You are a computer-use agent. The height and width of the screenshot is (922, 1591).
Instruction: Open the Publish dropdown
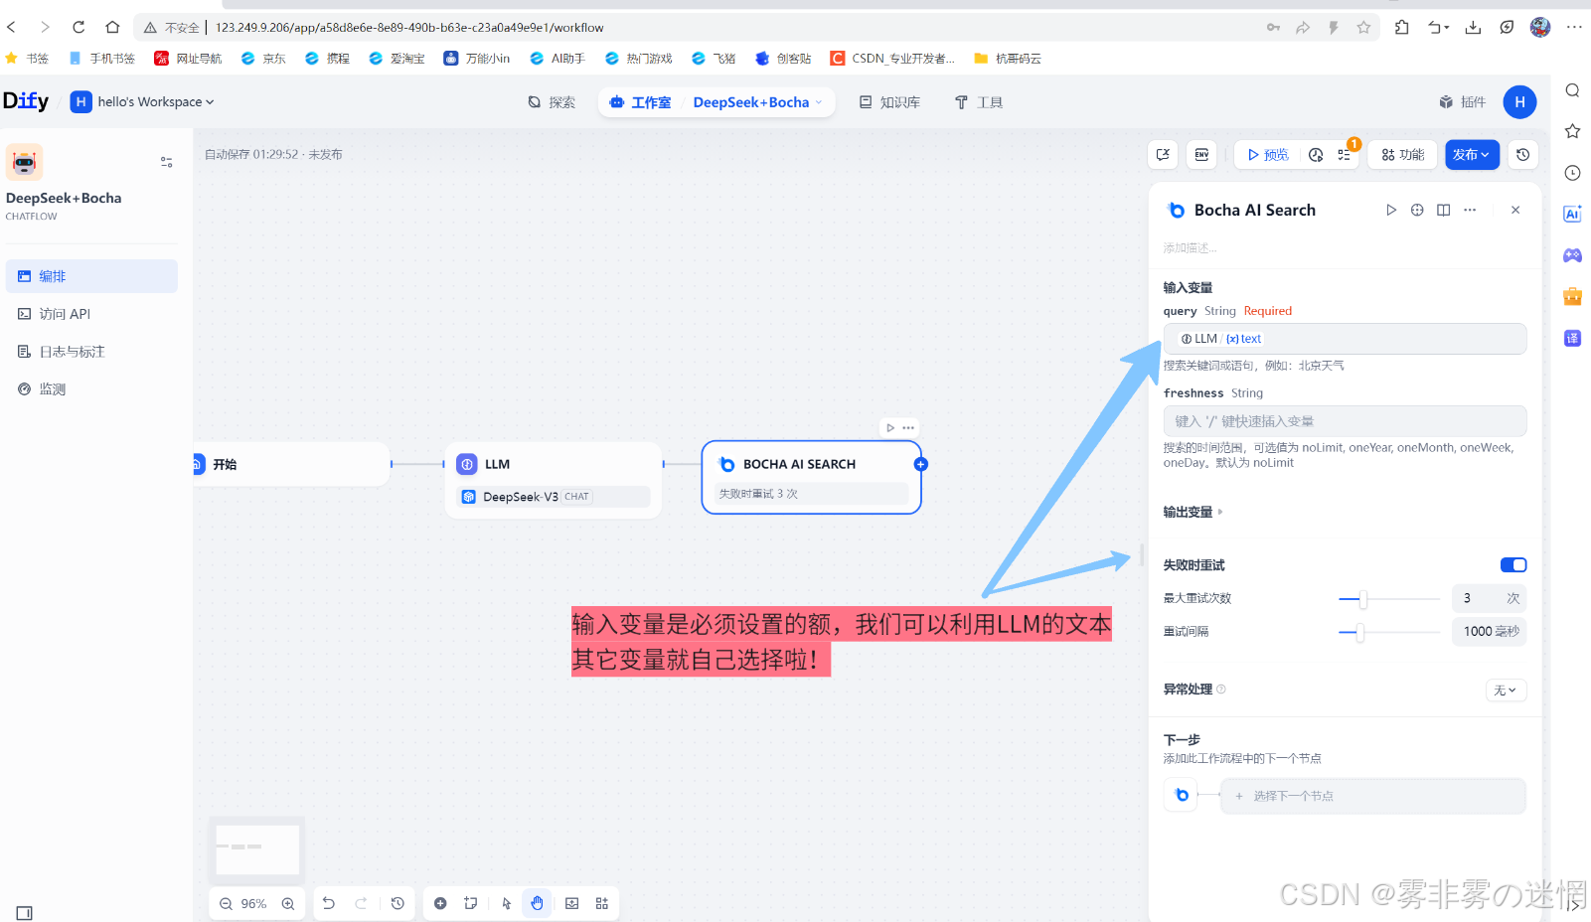(x=1472, y=155)
